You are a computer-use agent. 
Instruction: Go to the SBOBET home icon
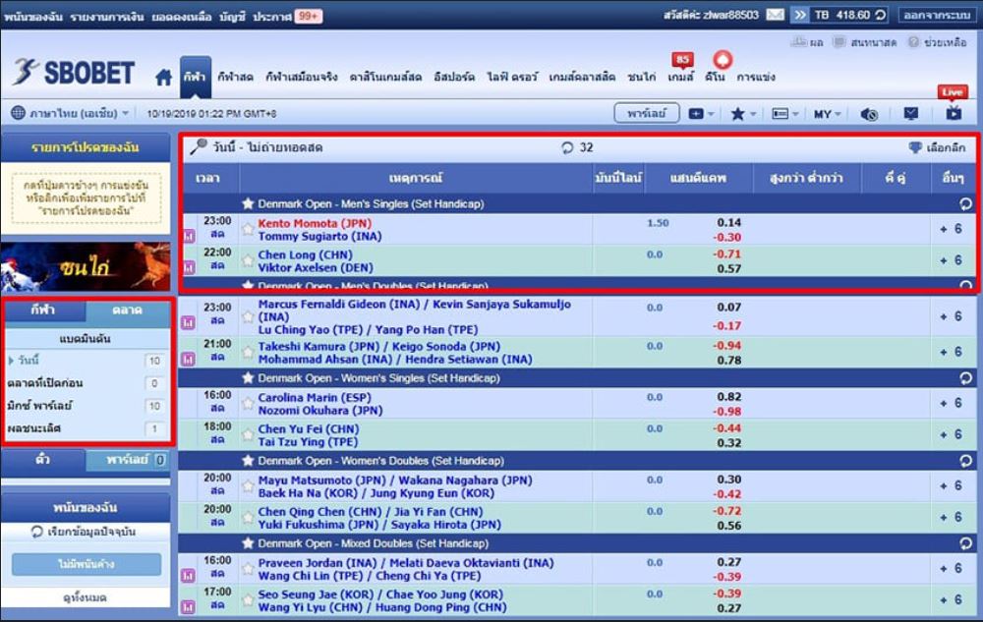[163, 77]
